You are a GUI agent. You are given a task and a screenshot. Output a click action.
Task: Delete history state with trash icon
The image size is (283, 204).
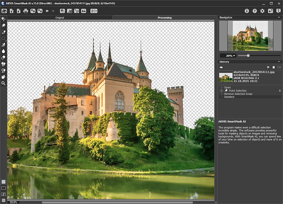(273, 67)
